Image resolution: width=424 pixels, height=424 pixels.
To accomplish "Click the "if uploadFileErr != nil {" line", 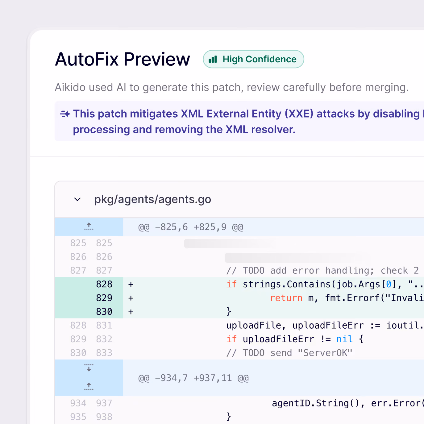I will pyautogui.click(x=295, y=339).
